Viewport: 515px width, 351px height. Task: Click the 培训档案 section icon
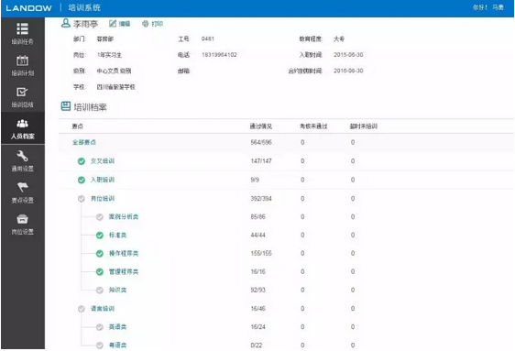coord(66,106)
